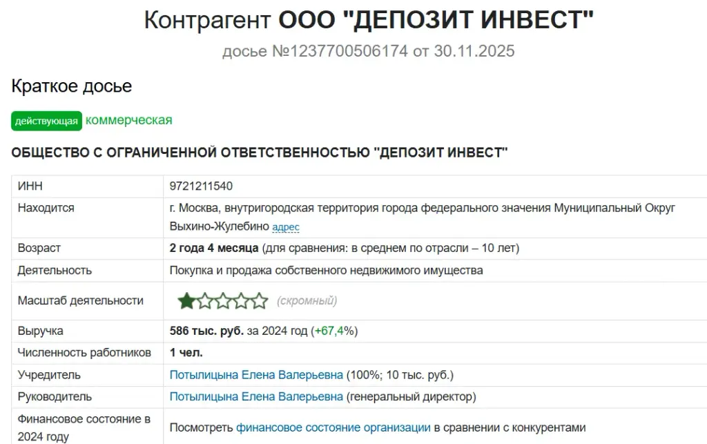
Task: Click the full name 'ОБЩЕСТВО С ОГРАНИЧЕННОЙ ОТВЕТСТВЕННОСТЬЮ' heading
Action: pos(191,153)
